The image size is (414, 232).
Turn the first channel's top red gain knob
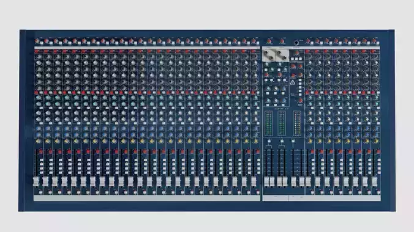coord(37,42)
